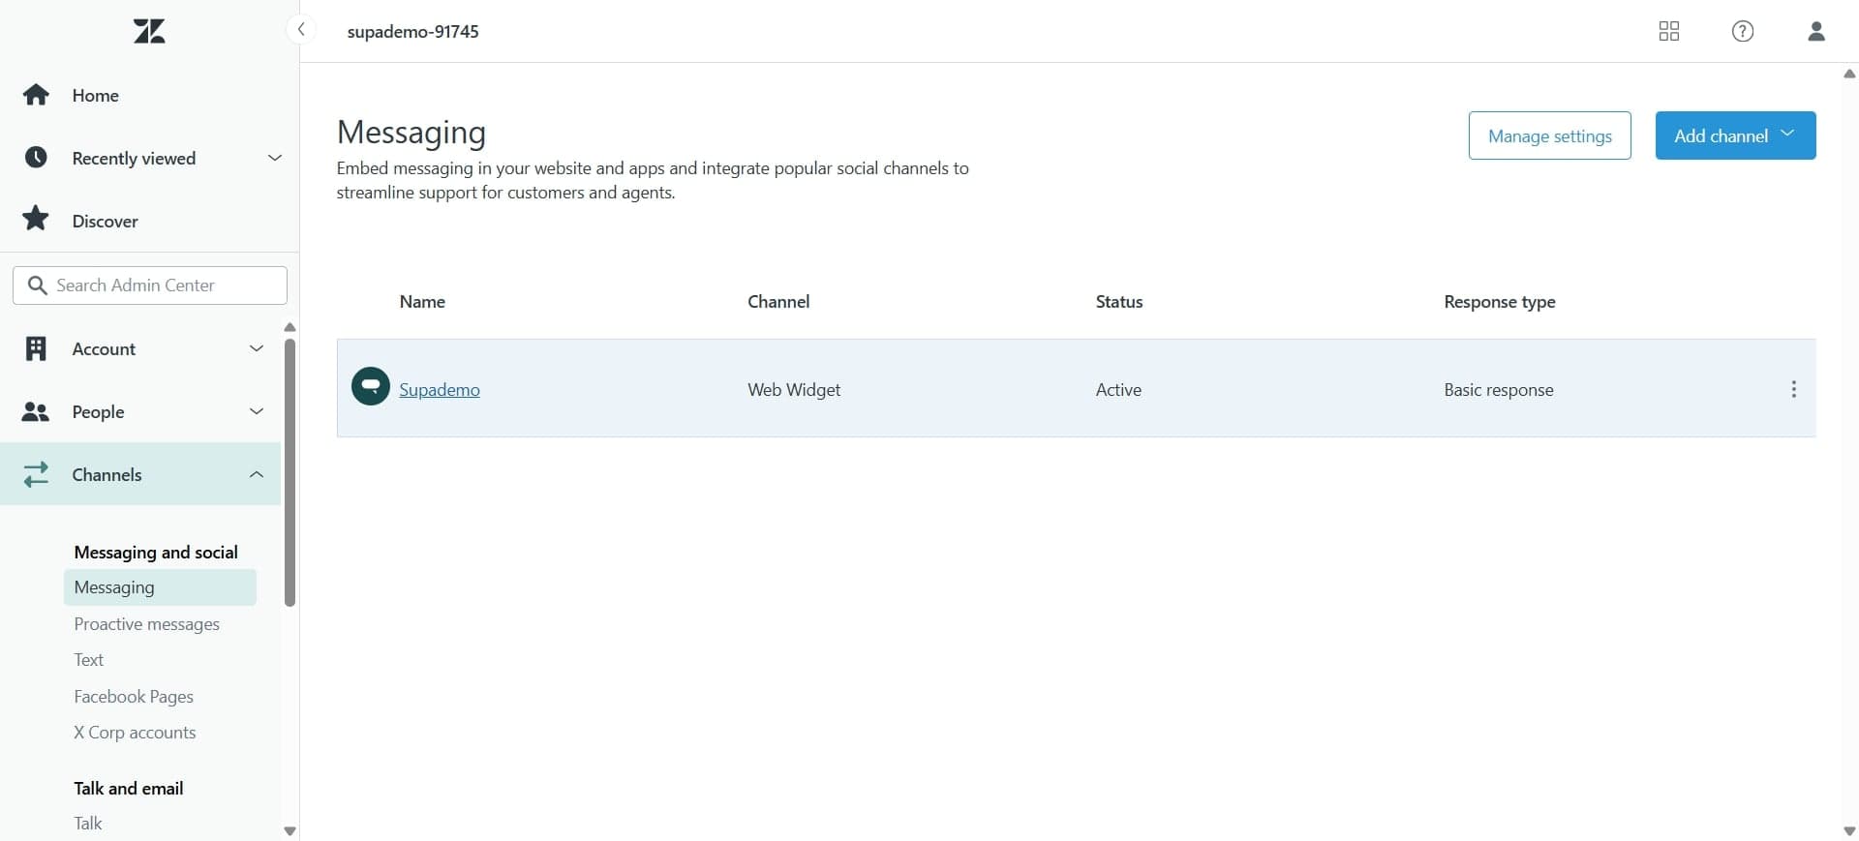
Task: Click the Manage settings button
Action: pos(1549,135)
